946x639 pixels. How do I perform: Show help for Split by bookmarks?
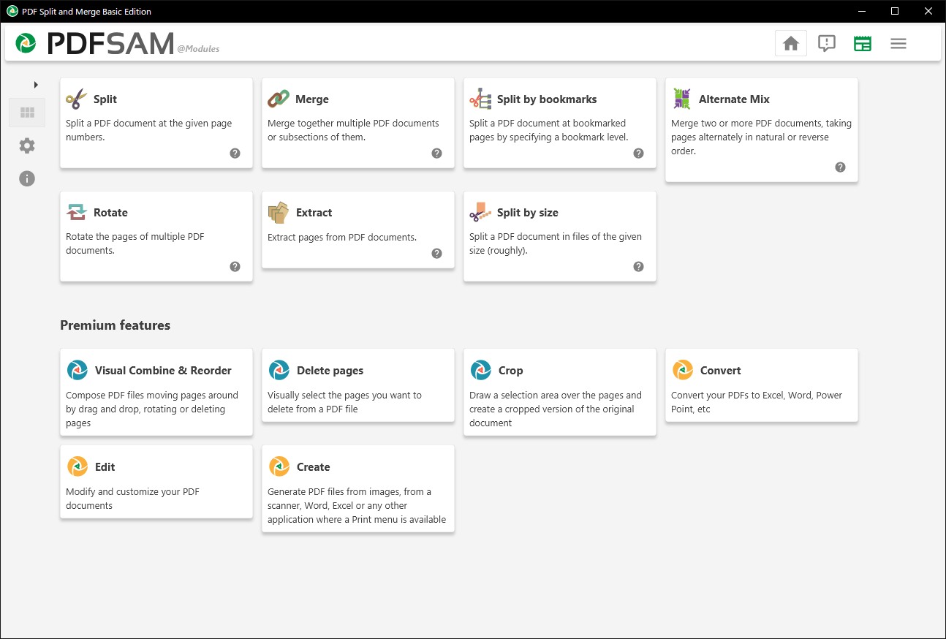(638, 154)
